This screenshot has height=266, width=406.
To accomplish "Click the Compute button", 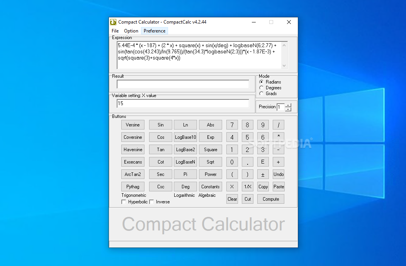I will [x=270, y=199].
